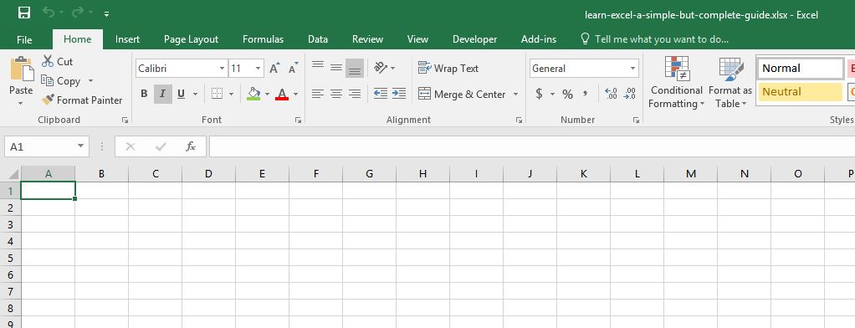Toggle Bold formatting
This screenshot has height=328, width=855.
[x=144, y=94]
